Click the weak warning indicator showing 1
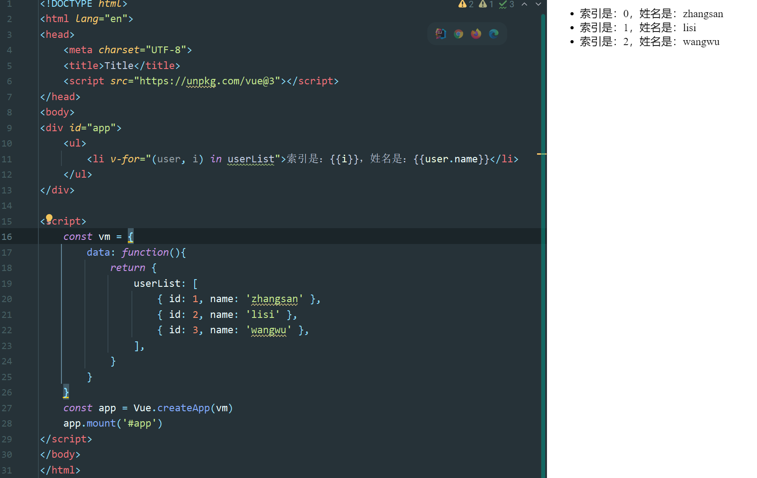 486,5
